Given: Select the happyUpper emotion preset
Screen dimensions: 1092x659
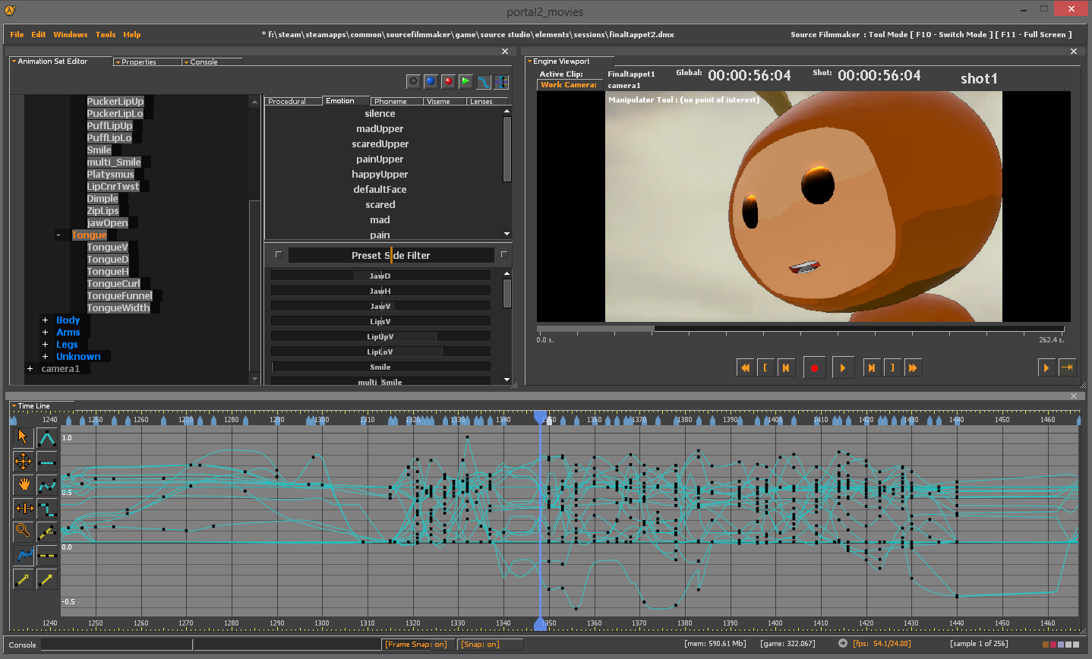Looking at the screenshot, I should (x=380, y=175).
